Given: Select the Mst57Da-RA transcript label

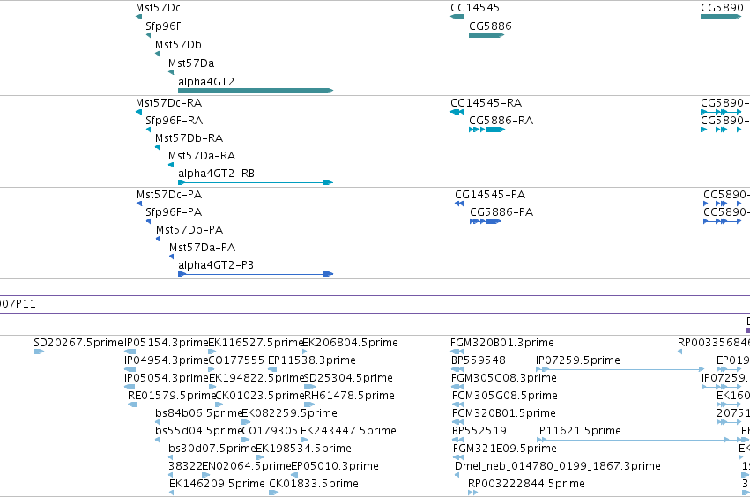Looking at the screenshot, I should click(x=201, y=156).
